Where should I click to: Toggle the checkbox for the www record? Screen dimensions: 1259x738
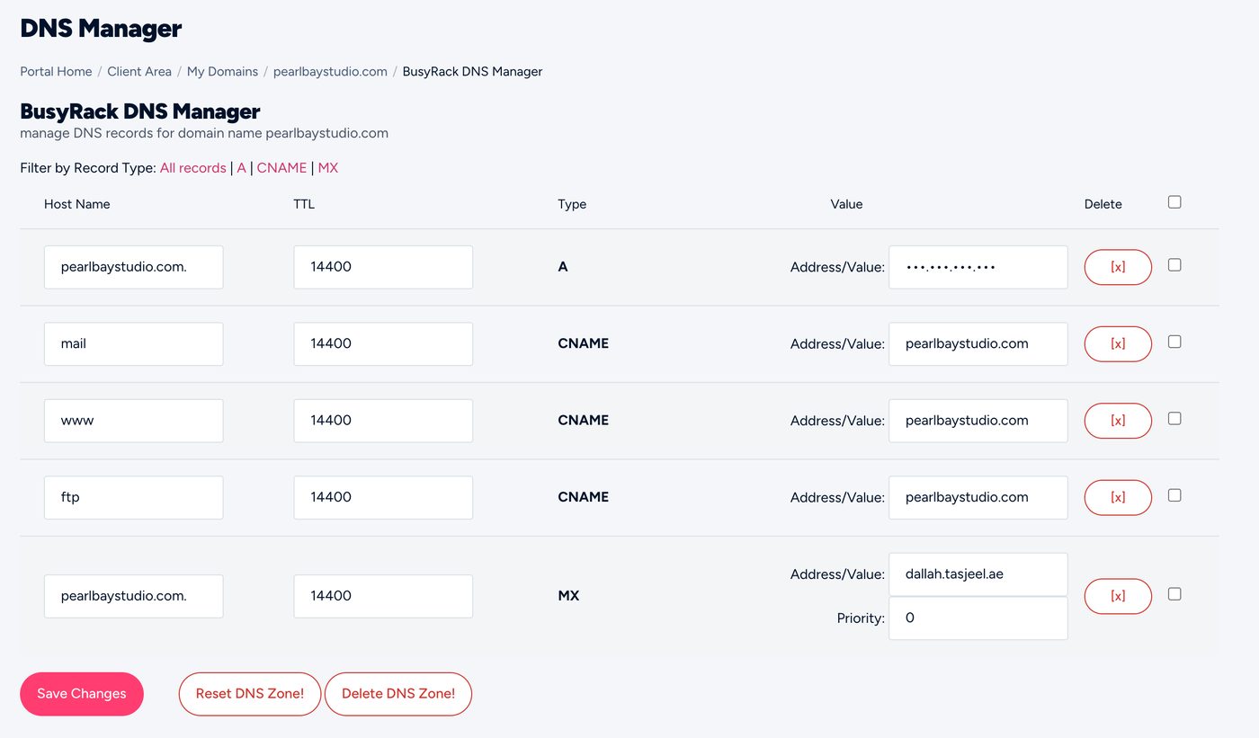pos(1174,419)
